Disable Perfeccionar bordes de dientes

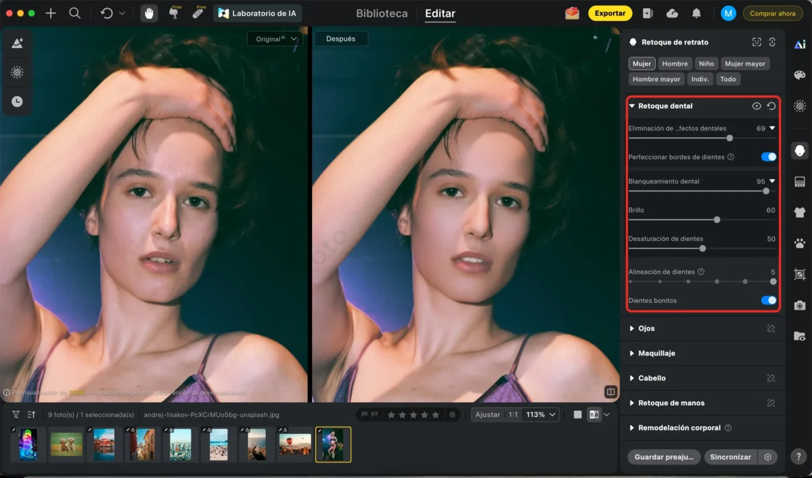(769, 156)
